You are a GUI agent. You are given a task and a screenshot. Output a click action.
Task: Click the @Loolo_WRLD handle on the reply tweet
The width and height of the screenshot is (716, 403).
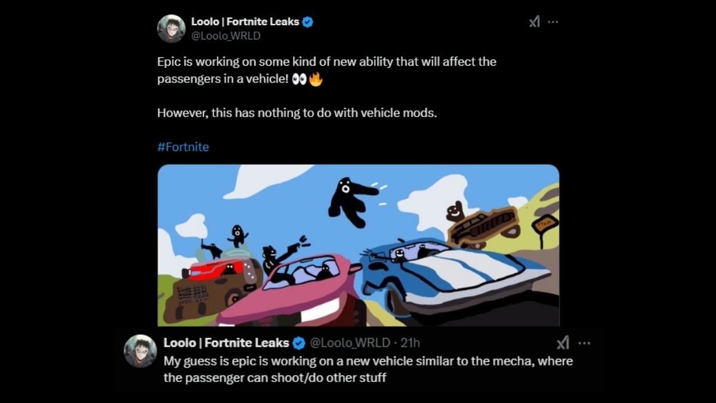(x=349, y=343)
